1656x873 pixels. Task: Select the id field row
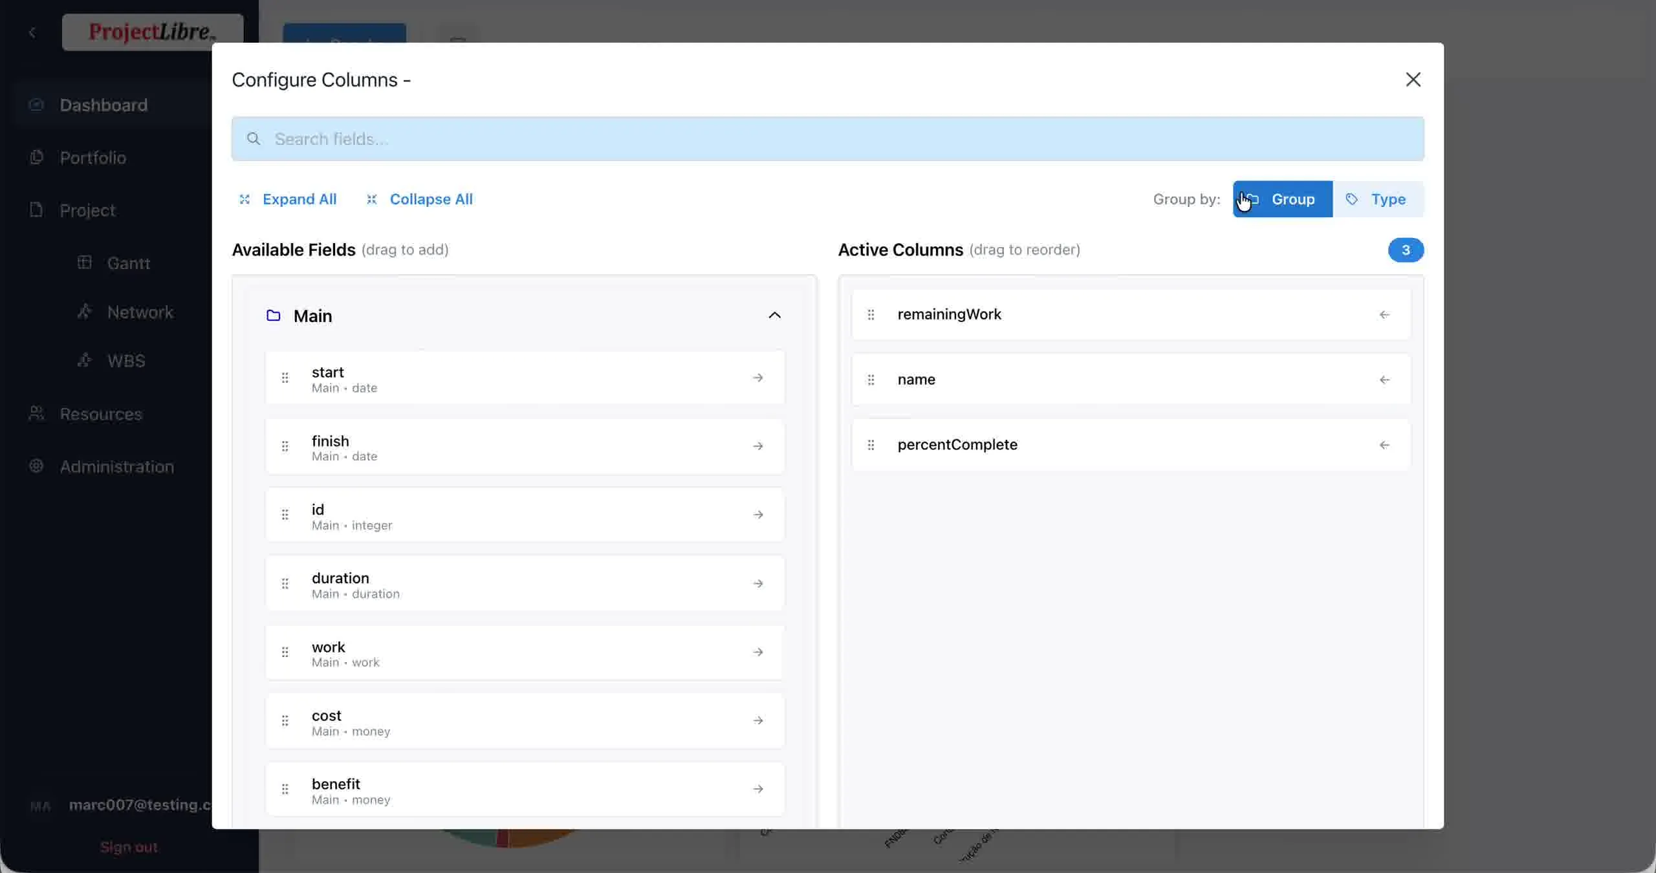525,515
